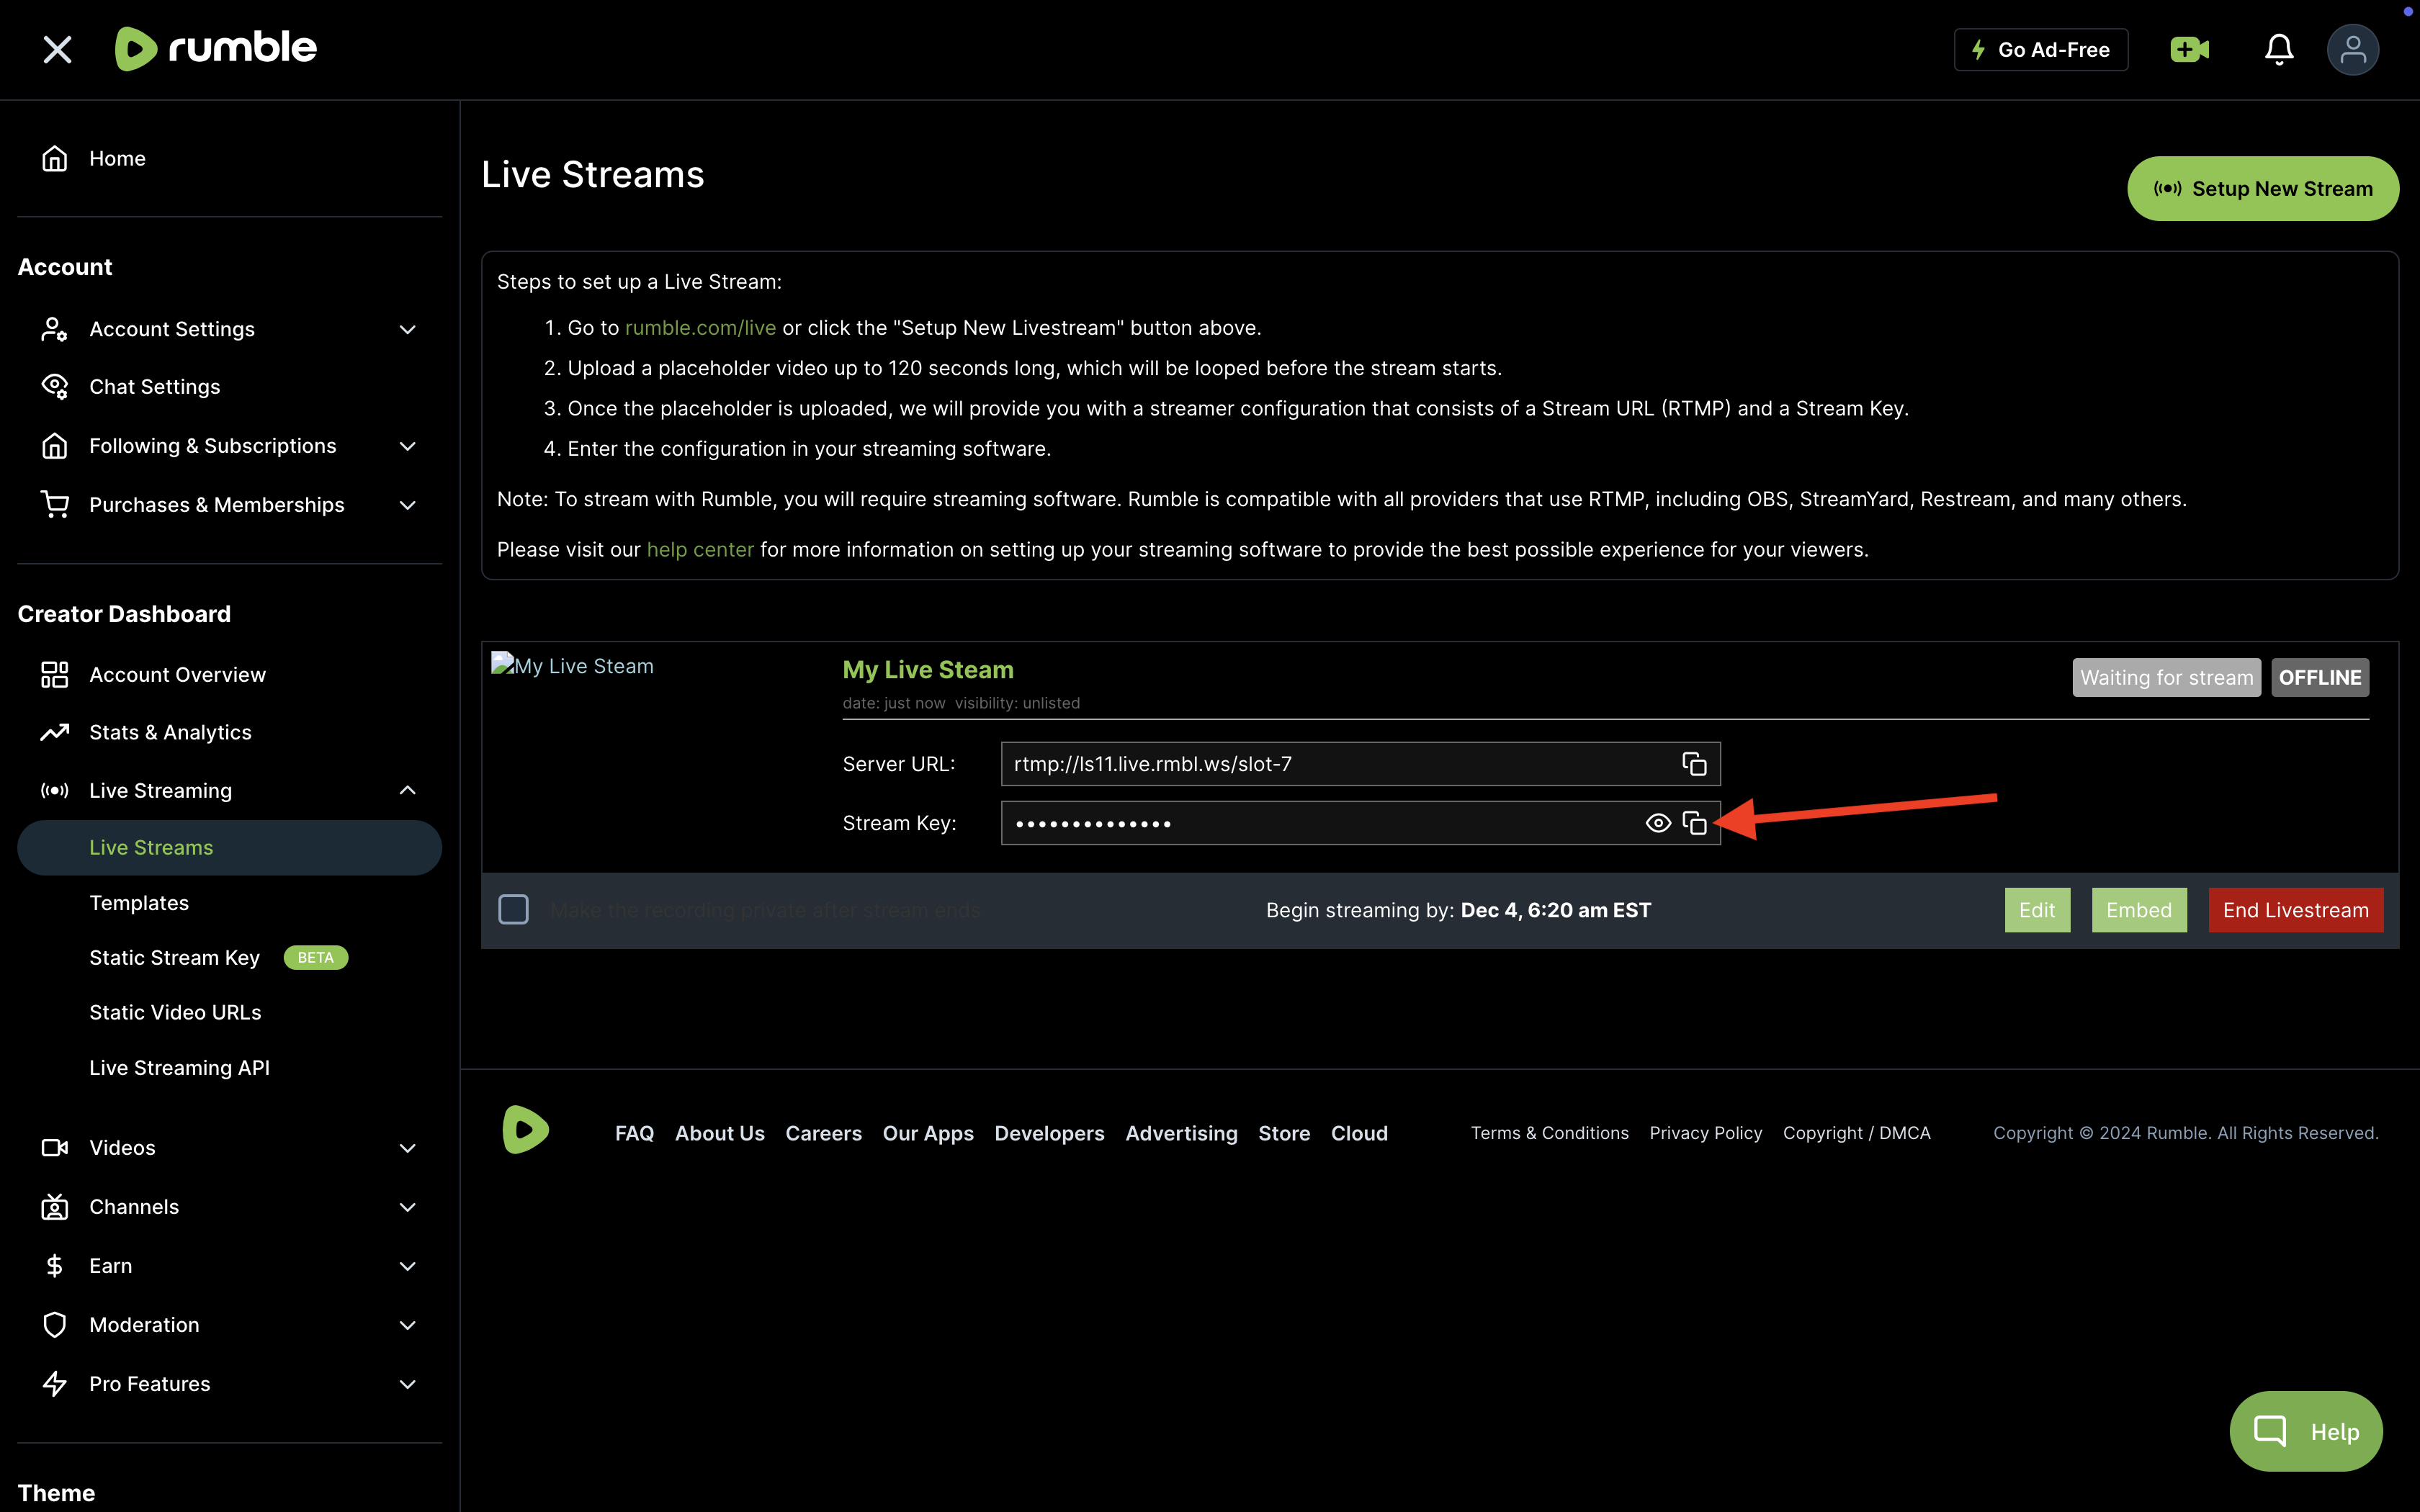2420x1512 pixels.
Task: Expand the Moderation section
Action: [x=408, y=1324]
